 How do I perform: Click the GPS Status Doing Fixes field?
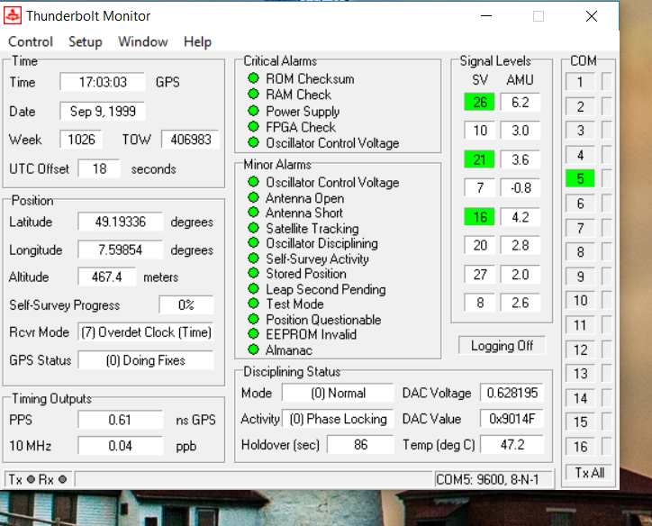pyautogui.click(x=146, y=360)
